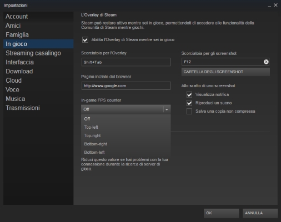Go to Amici settings
This screenshot has width=281, height=222.
point(38,26)
